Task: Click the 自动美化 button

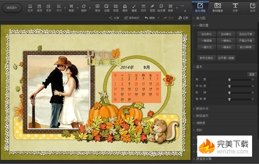Action: (206, 34)
